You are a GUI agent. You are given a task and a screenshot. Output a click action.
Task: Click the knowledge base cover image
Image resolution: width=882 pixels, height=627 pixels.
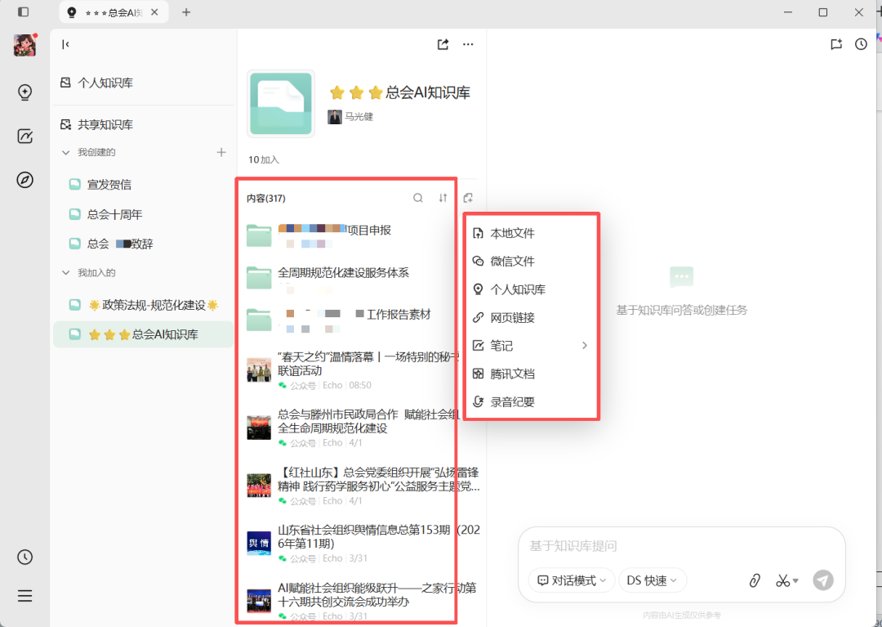[281, 104]
